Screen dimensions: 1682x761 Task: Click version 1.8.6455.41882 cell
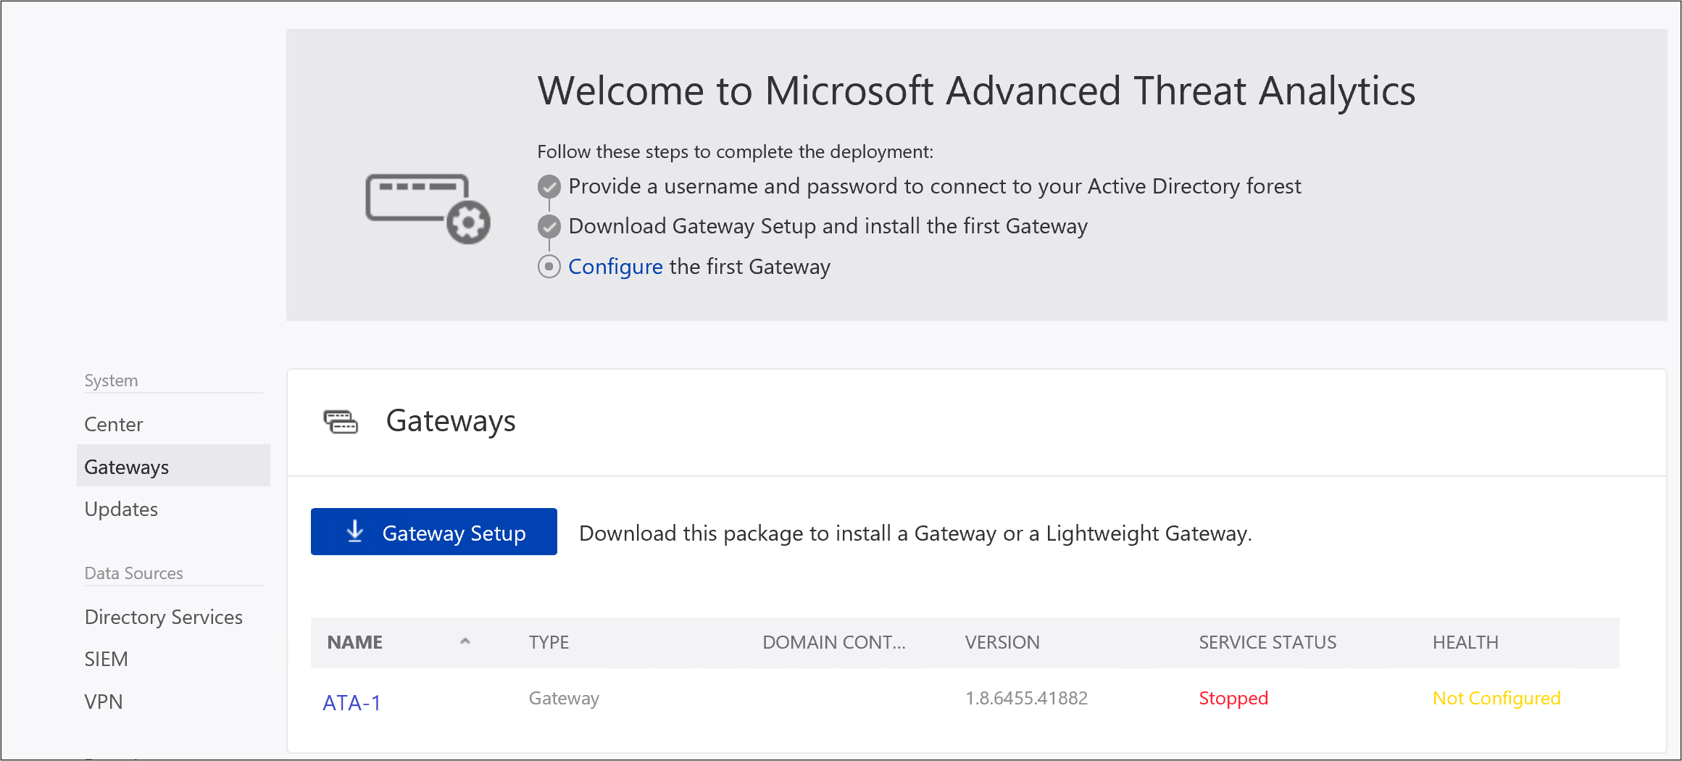point(1026,698)
